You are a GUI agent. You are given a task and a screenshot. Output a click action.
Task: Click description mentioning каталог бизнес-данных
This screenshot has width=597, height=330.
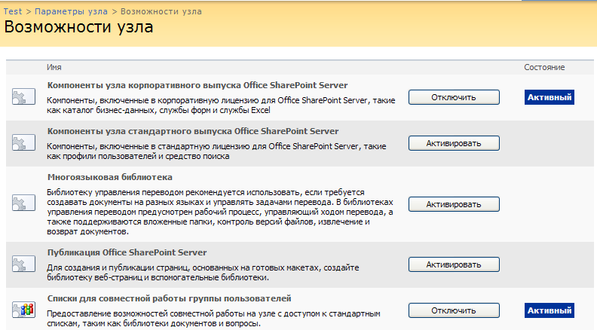click(221, 105)
